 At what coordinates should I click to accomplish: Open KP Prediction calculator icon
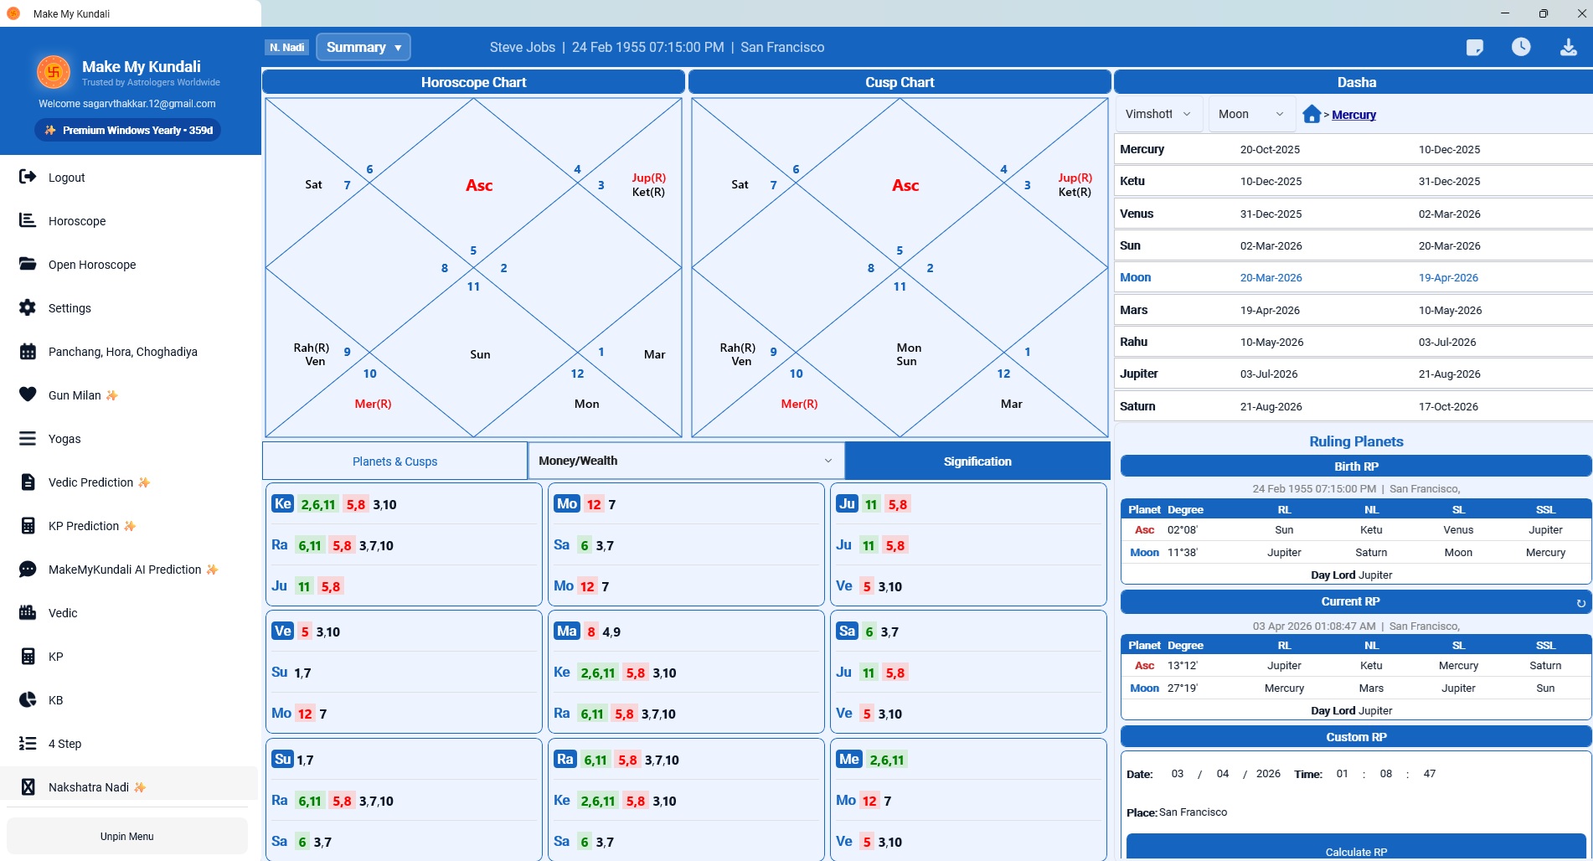(x=28, y=525)
